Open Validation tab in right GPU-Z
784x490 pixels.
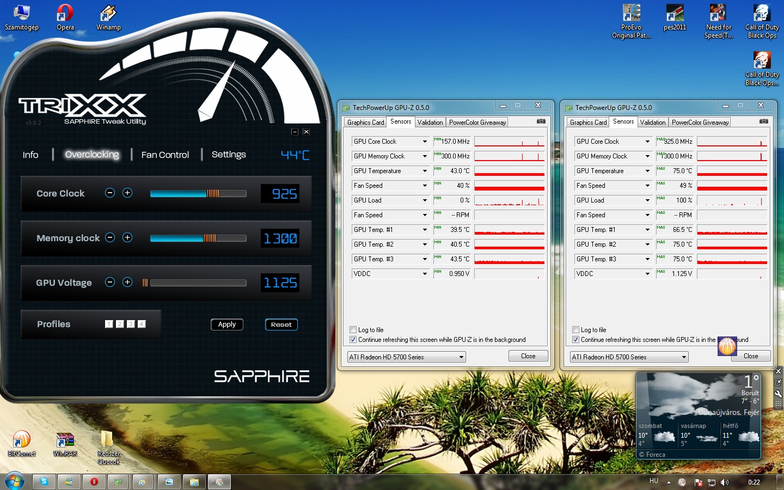click(652, 122)
